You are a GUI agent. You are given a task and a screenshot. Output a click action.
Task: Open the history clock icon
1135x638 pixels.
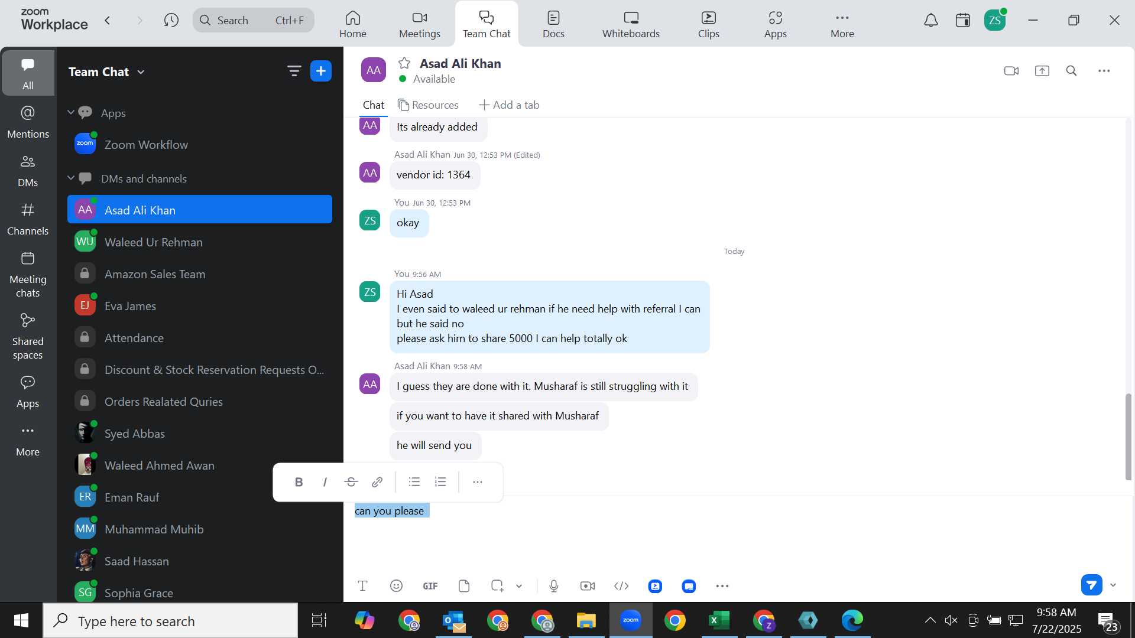point(171,21)
